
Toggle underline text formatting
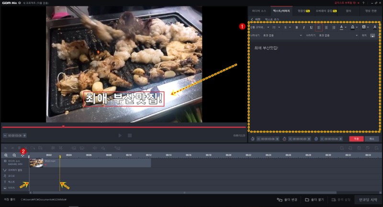tap(311, 28)
